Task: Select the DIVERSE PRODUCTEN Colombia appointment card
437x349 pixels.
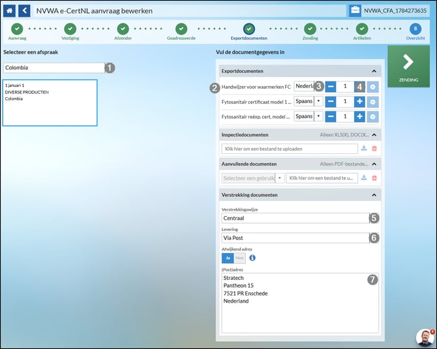Action: (x=50, y=102)
